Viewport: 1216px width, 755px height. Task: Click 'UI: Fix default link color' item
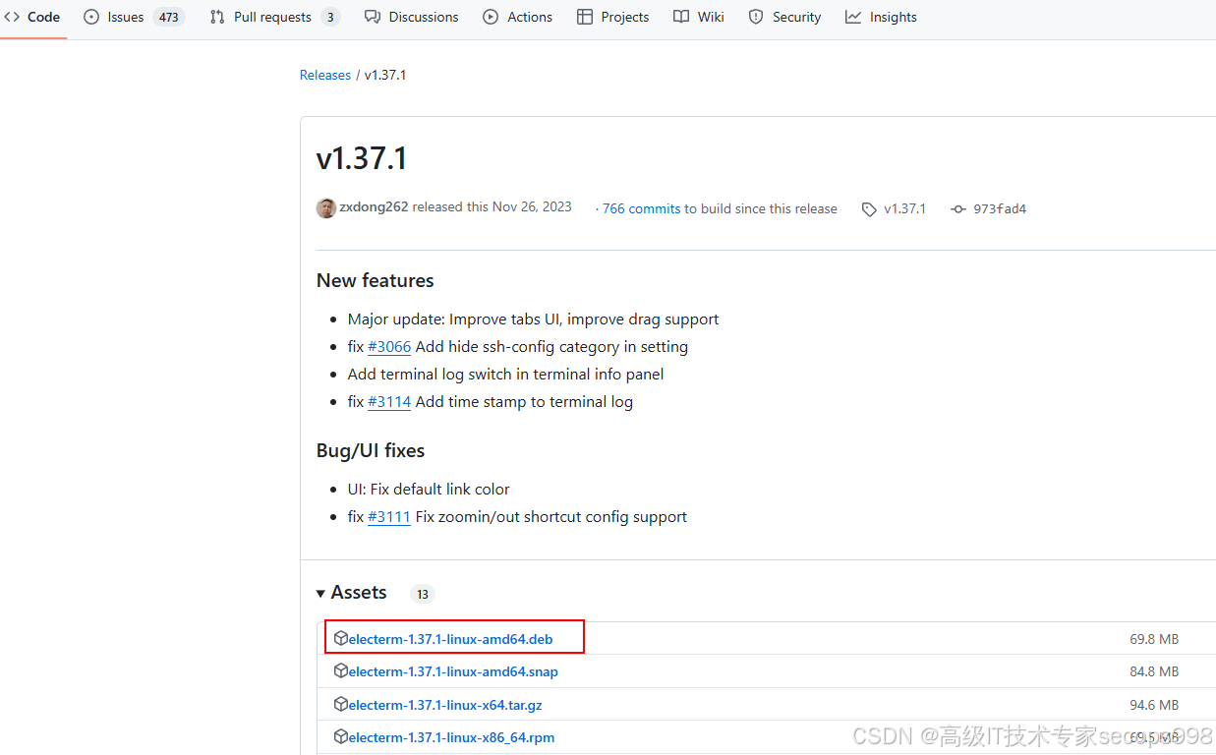point(429,490)
